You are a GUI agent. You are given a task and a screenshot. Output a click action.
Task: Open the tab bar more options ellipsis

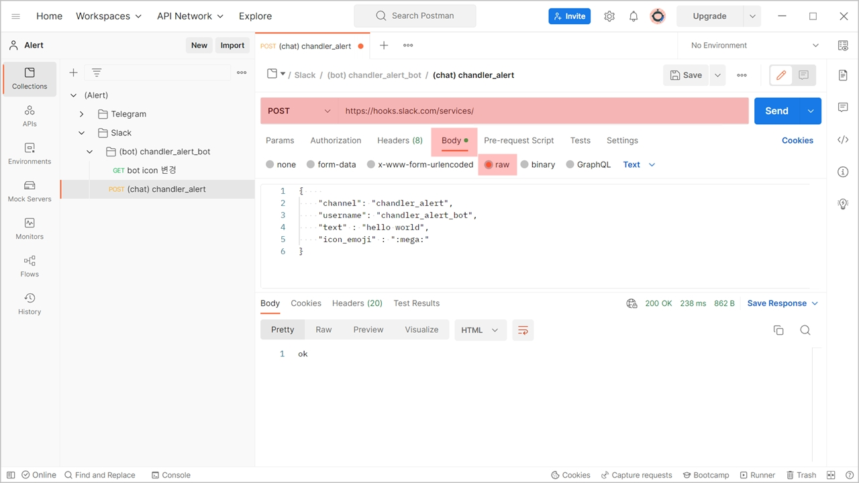click(408, 45)
